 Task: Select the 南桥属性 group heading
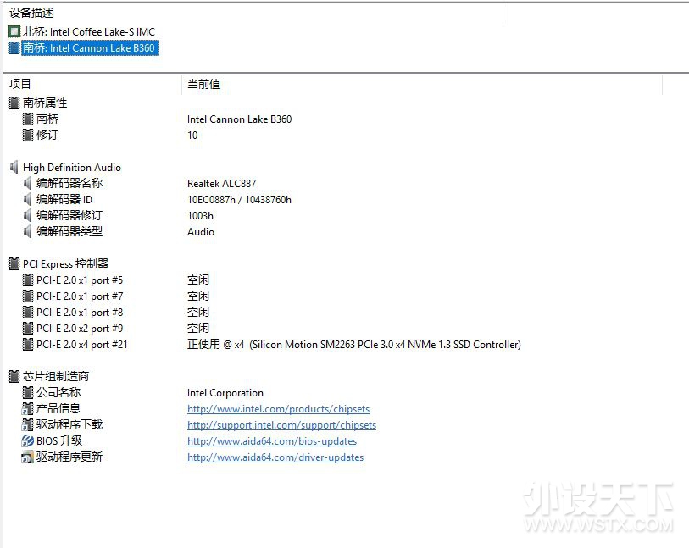[x=45, y=102]
